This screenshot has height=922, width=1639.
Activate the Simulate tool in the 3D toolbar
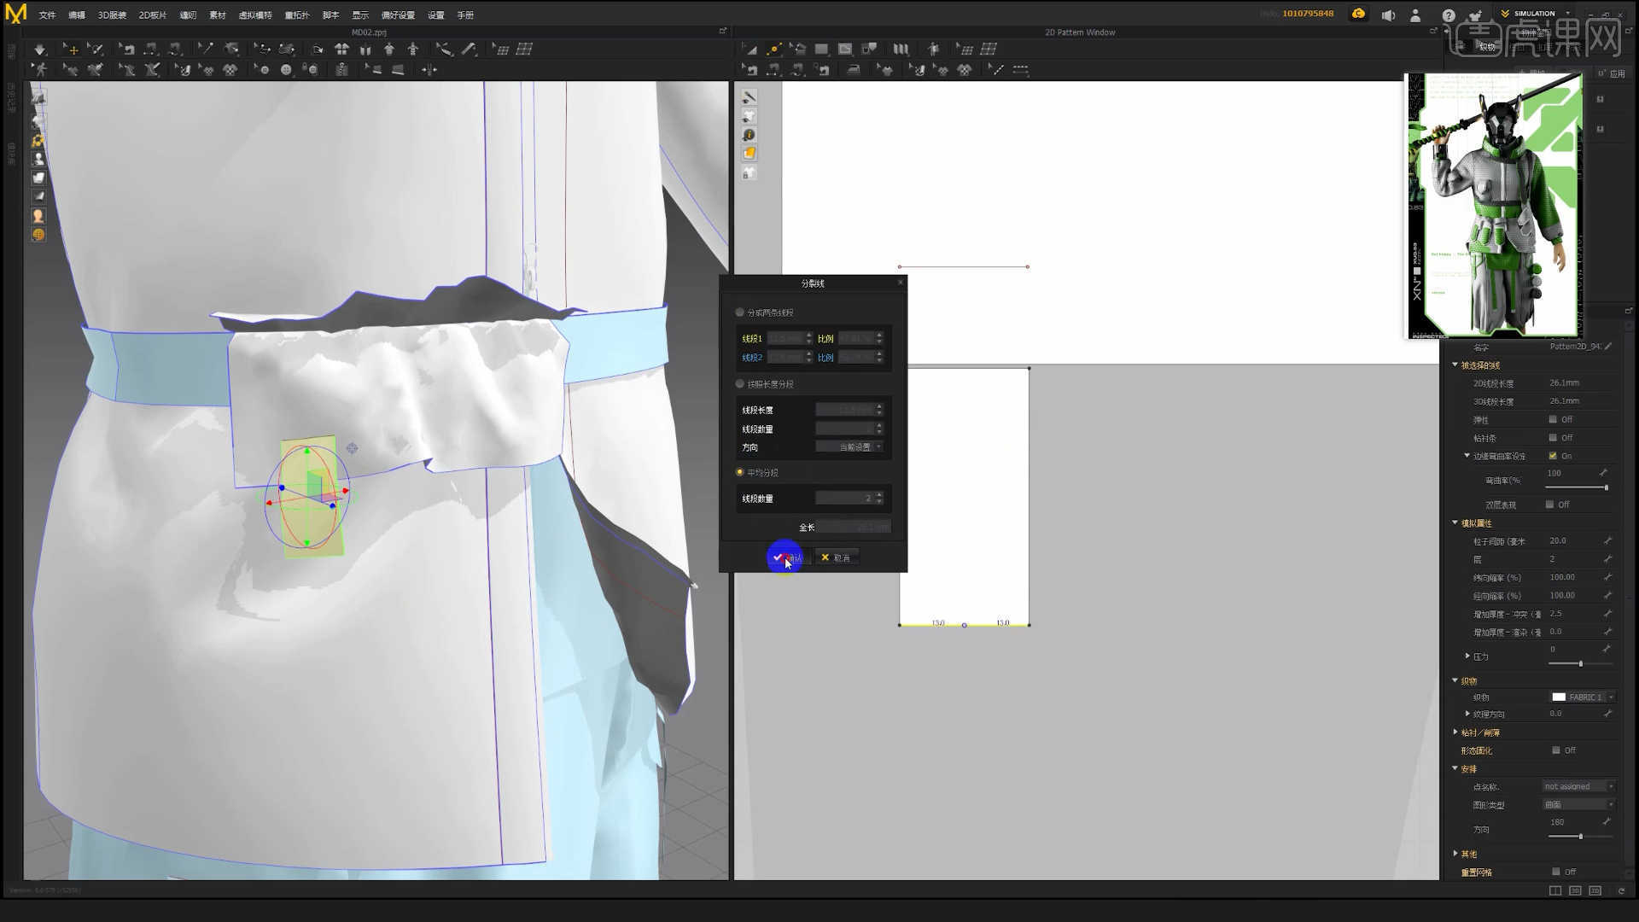pyautogui.click(x=39, y=49)
